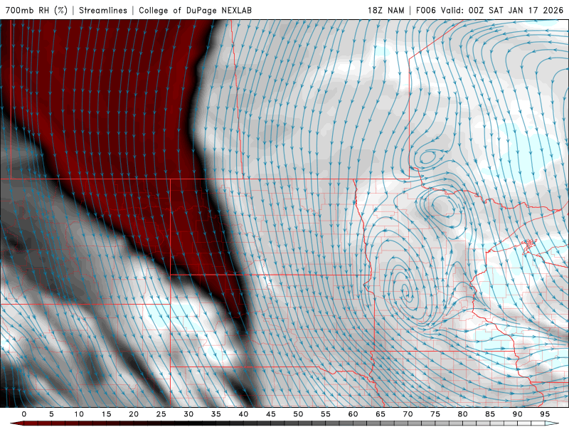Screen dimensions: 569x427
Task: Click the "40" label on the RH legend
Action: click(x=243, y=414)
